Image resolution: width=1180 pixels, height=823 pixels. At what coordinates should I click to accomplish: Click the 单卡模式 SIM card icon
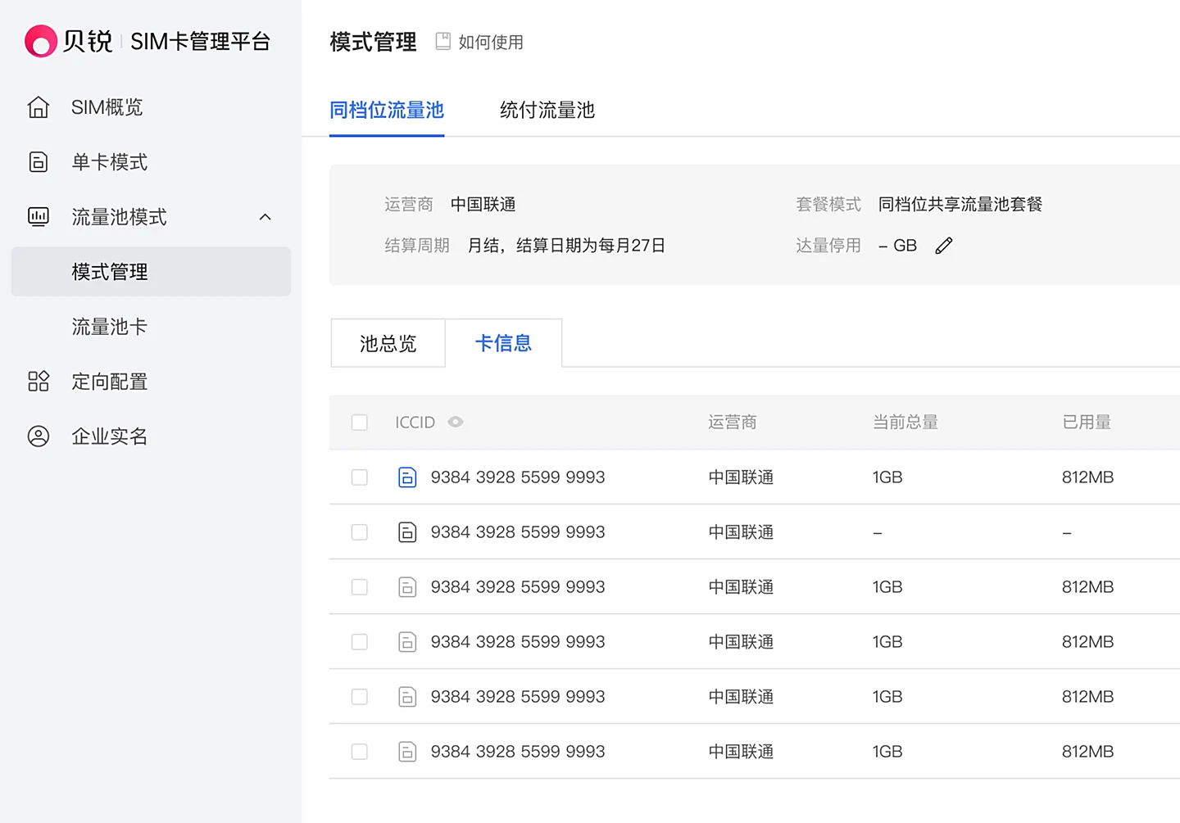pos(39,162)
